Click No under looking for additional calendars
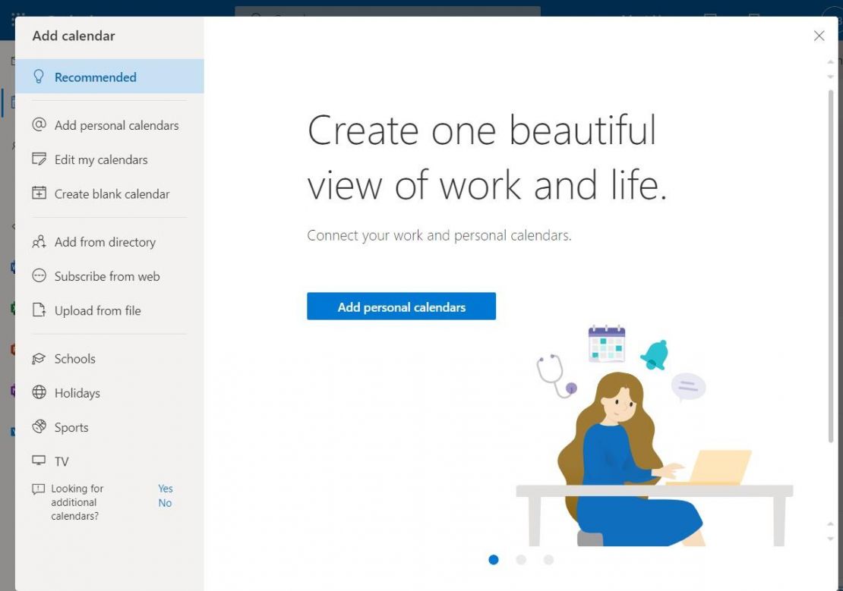The width and height of the screenshot is (843, 591). click(x=165, y=502)
